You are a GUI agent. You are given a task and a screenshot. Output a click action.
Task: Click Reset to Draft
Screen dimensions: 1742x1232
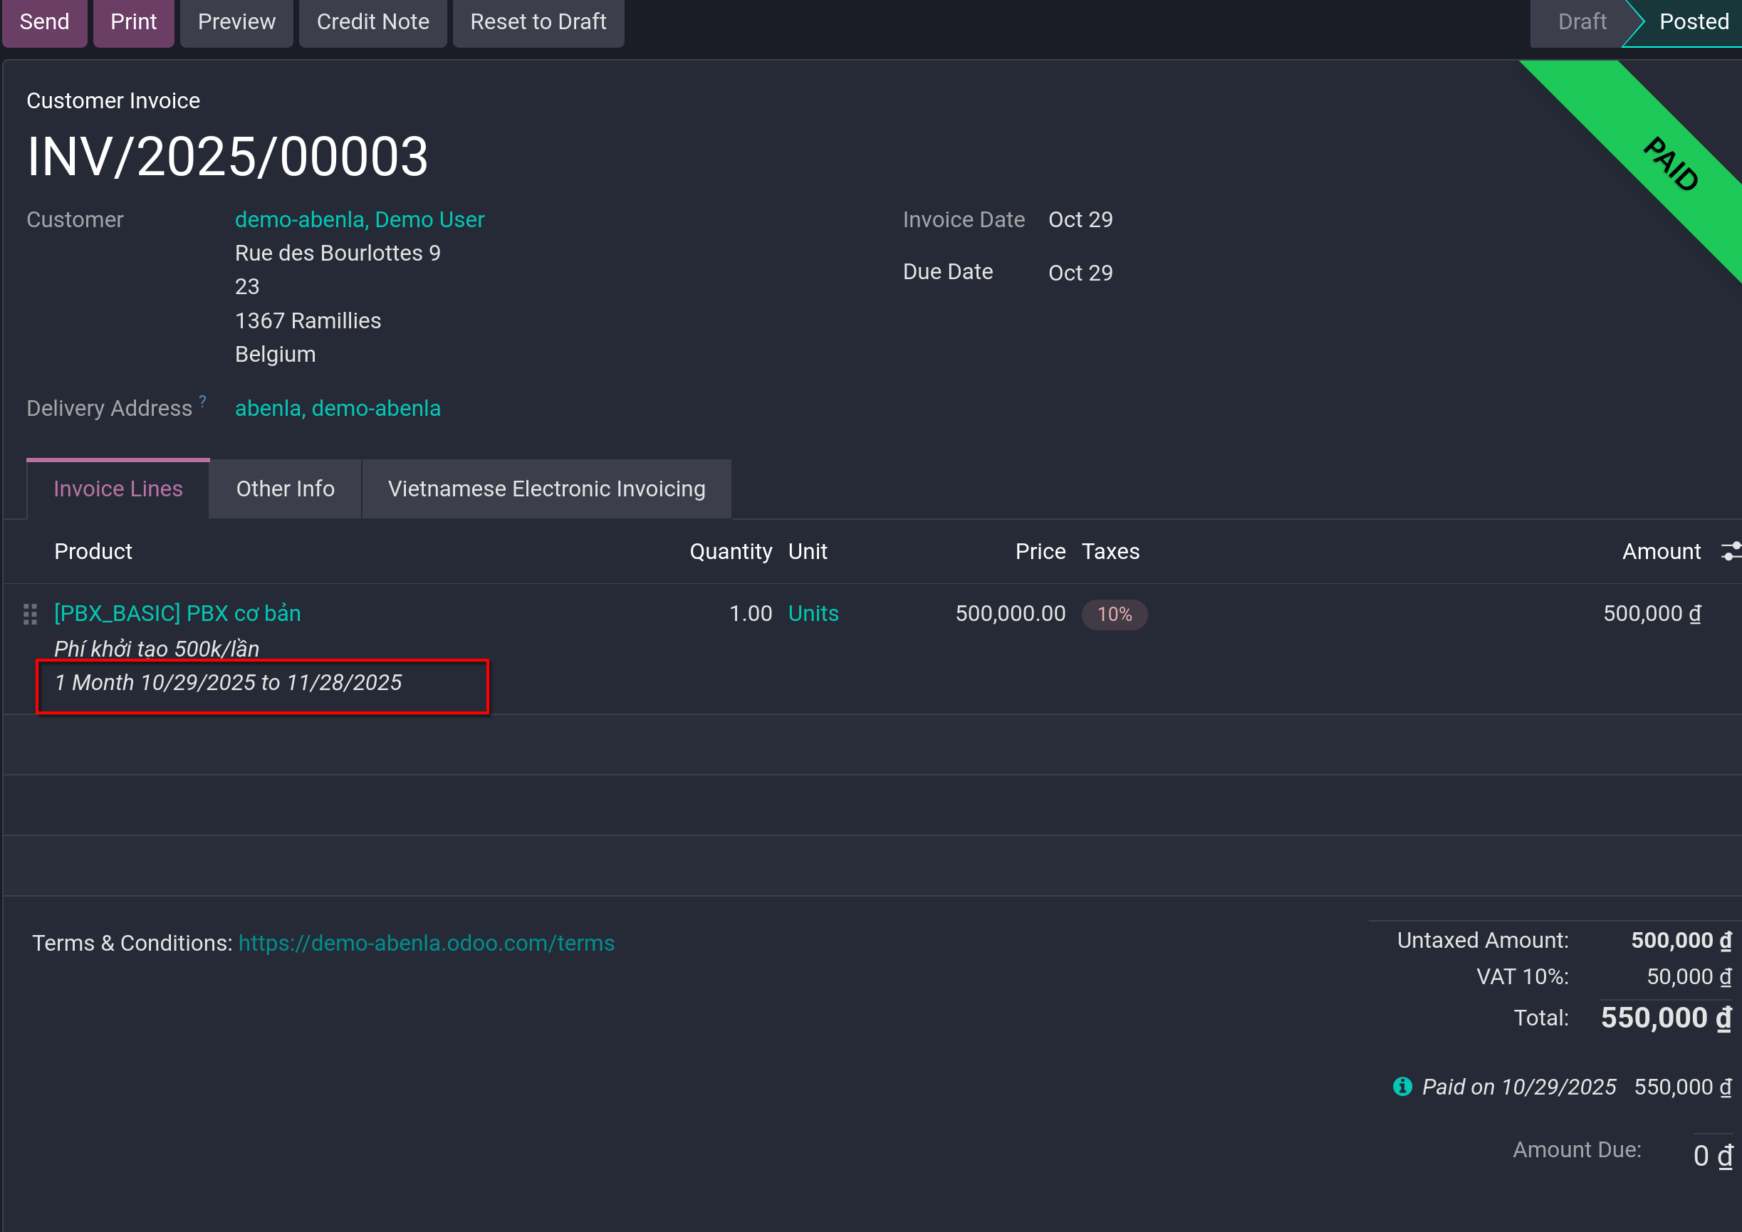pyautogui.click(x=538, y=22)
